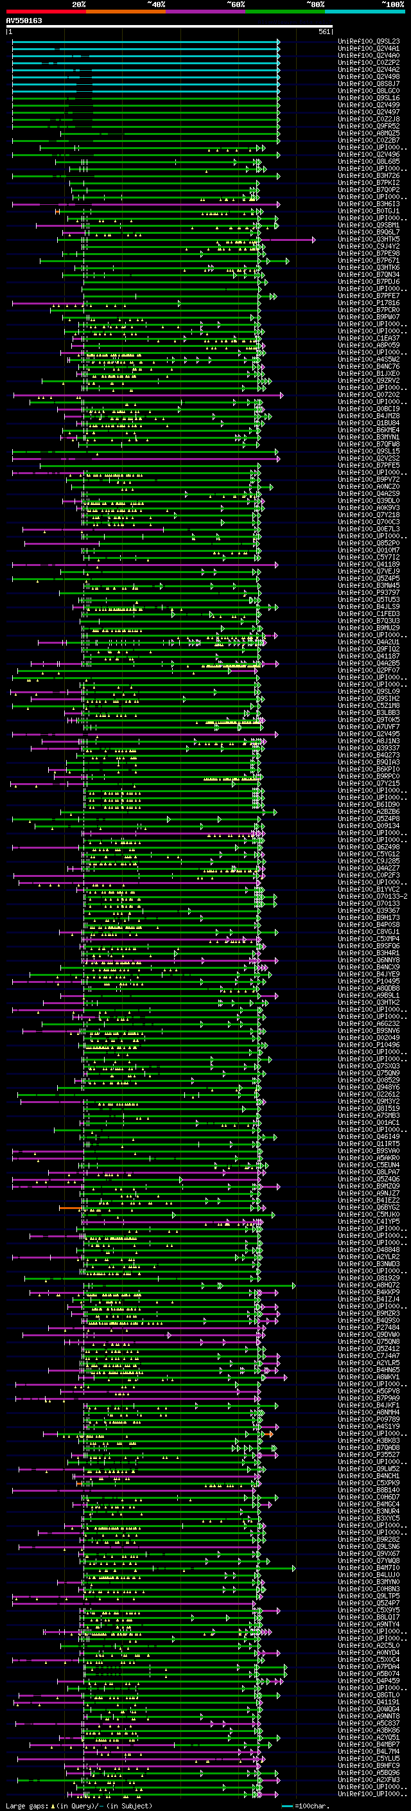Select the UniRef100_B4NC76 label

click(369, 366)
